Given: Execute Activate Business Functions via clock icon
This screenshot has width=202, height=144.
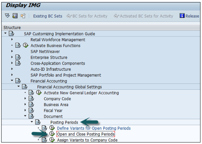Looking at the screenshot, I should pyautogui.click(x=26, y=46).
